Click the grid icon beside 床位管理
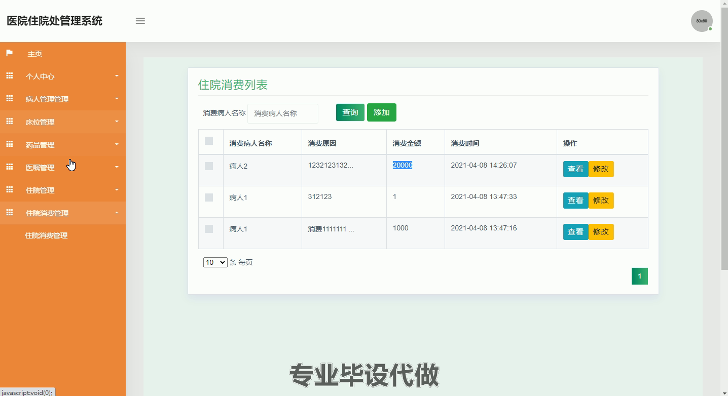Image resolution: width=728 pixels, height=396 pixels. tap(9, 122)
